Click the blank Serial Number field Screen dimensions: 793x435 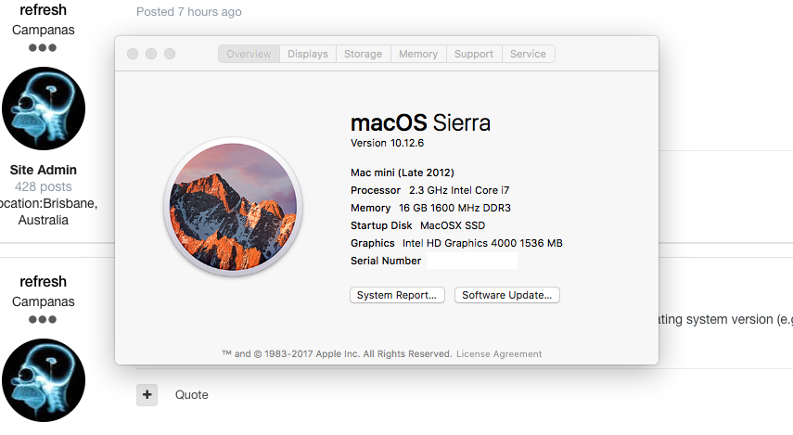pyautogui.click(x=472, y=261)
